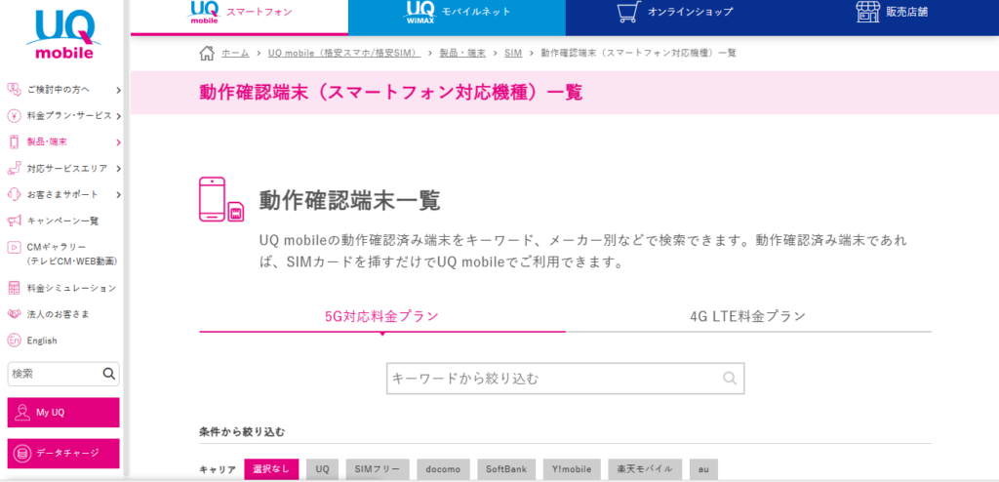Open the SIM breadcrumb link
The width and height of the screenshot is (999, 482).
pos(513,53)
